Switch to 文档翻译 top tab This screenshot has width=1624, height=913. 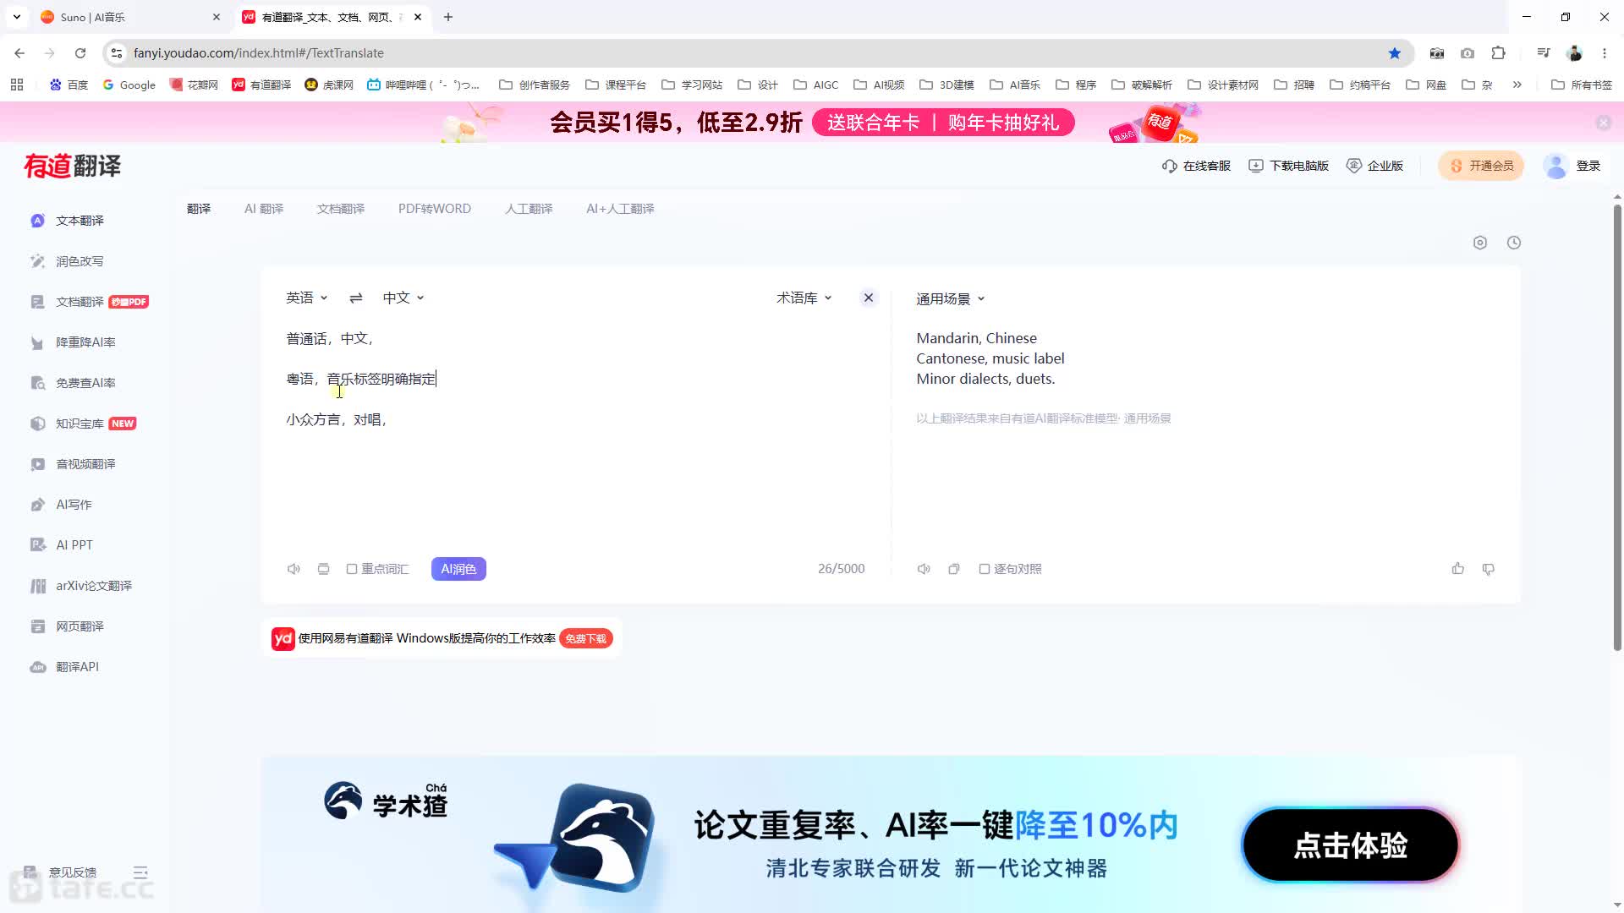tap(341, 209)
